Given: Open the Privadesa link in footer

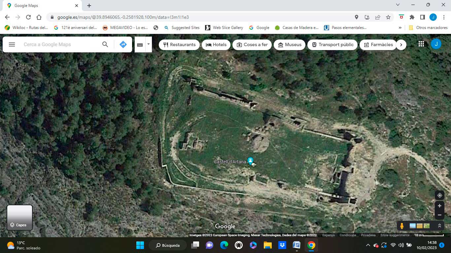Looking at the screenshot, I should (x=368, y=235).
